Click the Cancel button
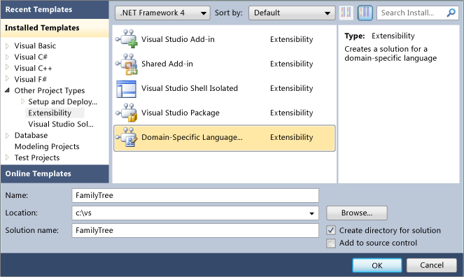The image size is (464, 277). 431,265
